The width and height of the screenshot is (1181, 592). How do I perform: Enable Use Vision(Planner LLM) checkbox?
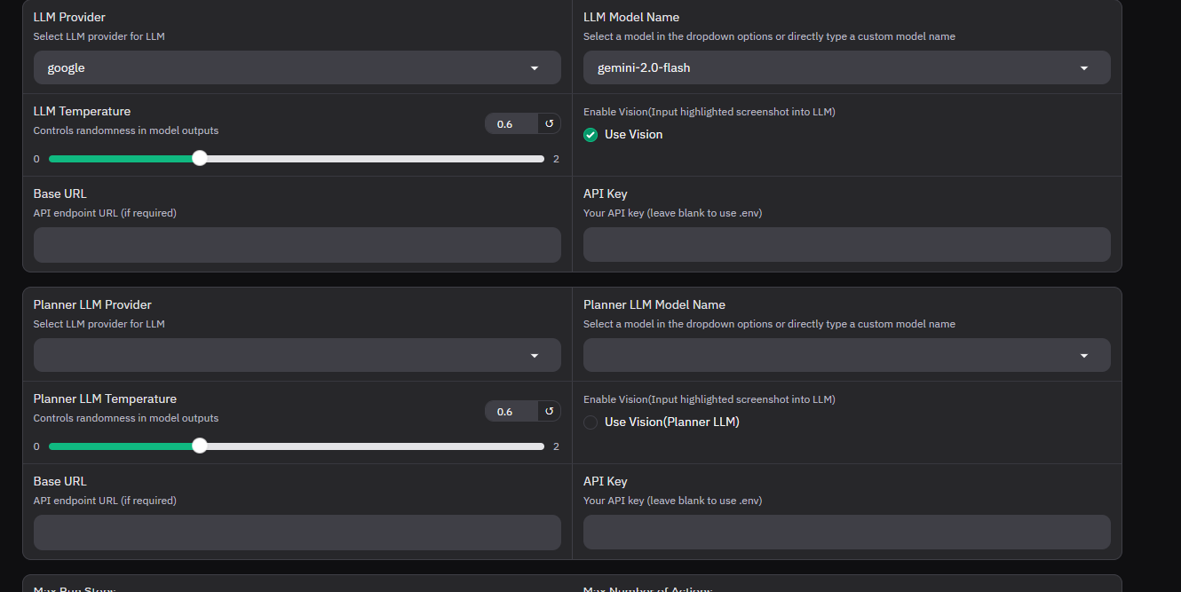click(590, 422)
